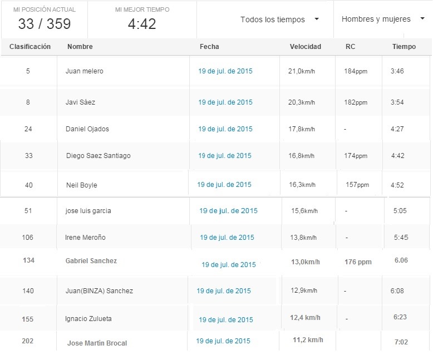Image resolution: width=433 pixels, height=355 pixels.
Task: Sort by Clasificación column header
Action: [x=30, y=47]
